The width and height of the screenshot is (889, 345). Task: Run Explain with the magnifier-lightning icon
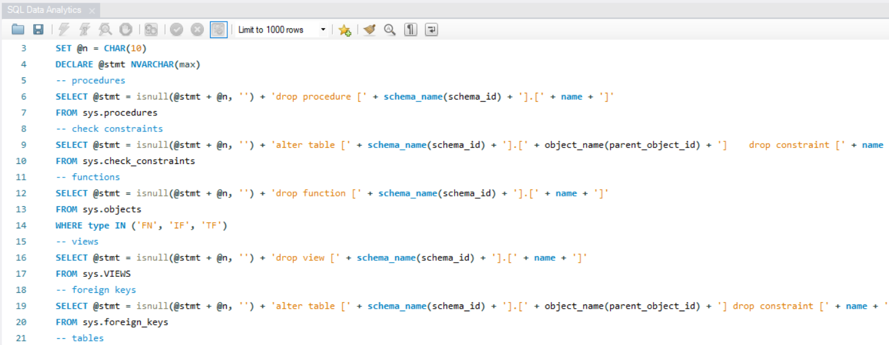tap(105, 29)
